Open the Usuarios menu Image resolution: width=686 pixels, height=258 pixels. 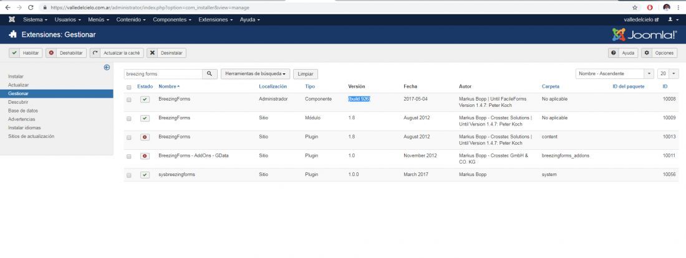click(x=68, y=20)
